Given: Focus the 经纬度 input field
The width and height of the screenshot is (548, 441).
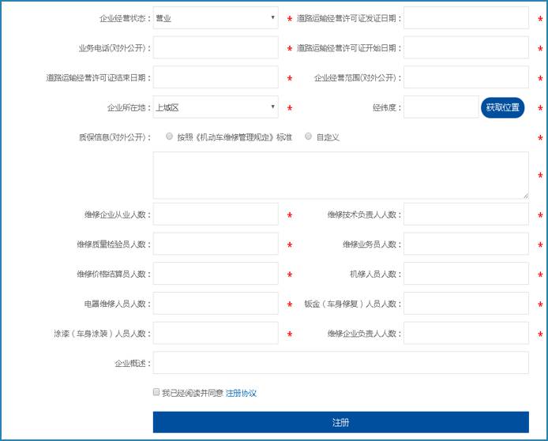Looking at the screenshot, I should pos(441,107).
